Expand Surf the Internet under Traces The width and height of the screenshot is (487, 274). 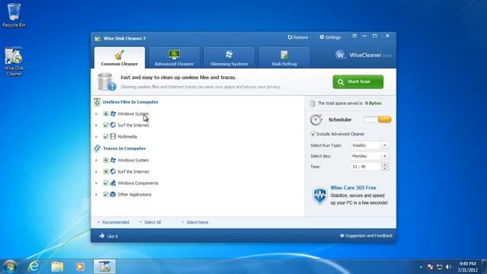pos(97,172)
